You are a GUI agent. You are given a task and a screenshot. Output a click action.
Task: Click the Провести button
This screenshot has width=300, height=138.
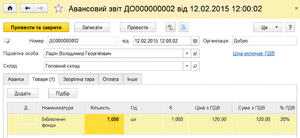(x=138, y=27)
